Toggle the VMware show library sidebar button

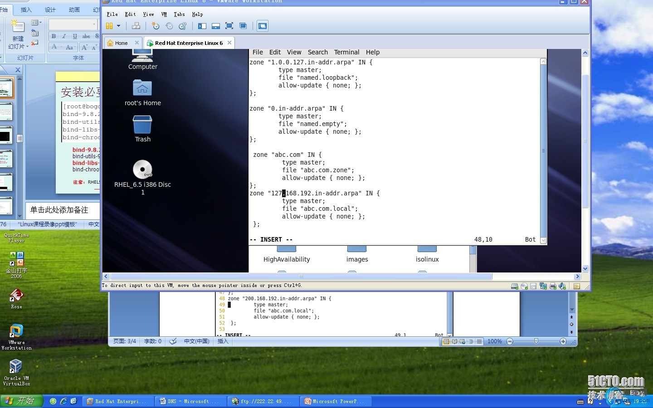(202, 26)
